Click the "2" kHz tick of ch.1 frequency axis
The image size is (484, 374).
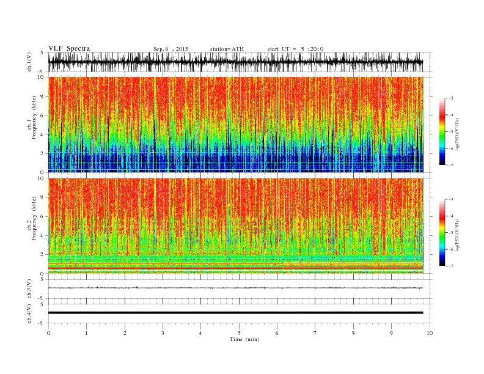pyautogui.click(x=43, y=153)
